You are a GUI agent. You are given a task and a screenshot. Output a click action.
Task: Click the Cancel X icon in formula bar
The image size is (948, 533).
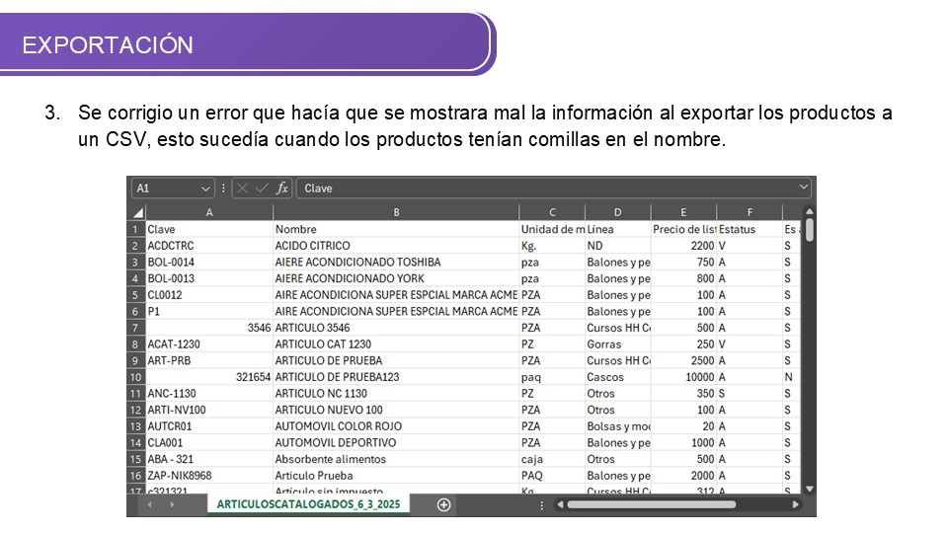(x=243, y=189)
